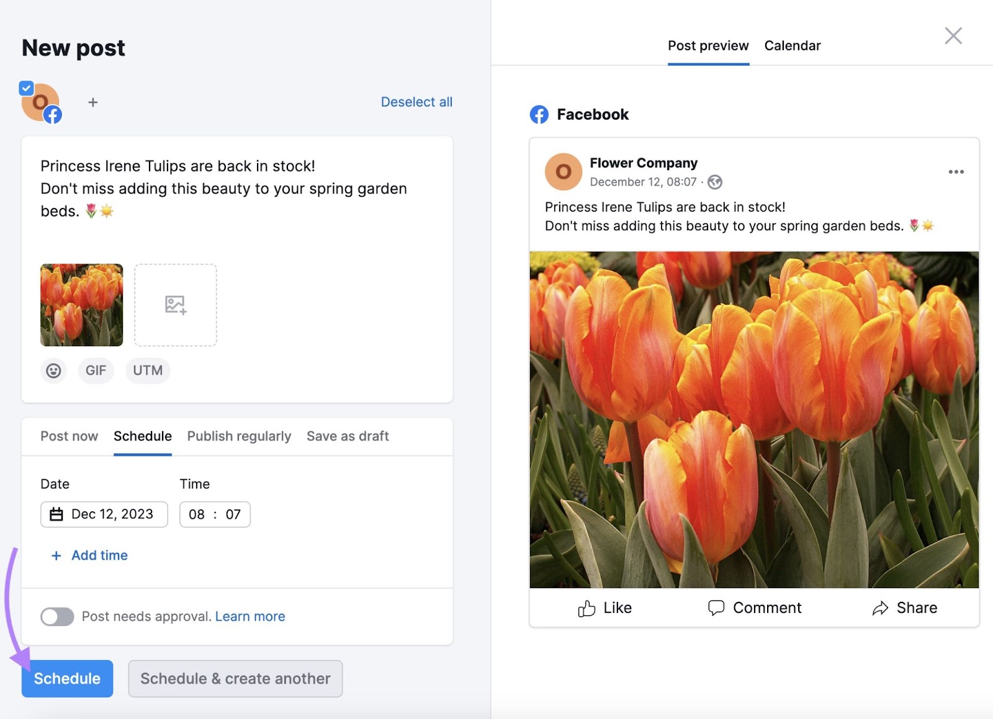Viewport: 993px width, 719px height.
Task: Switch to the Calendar tab
Action: 793,45
